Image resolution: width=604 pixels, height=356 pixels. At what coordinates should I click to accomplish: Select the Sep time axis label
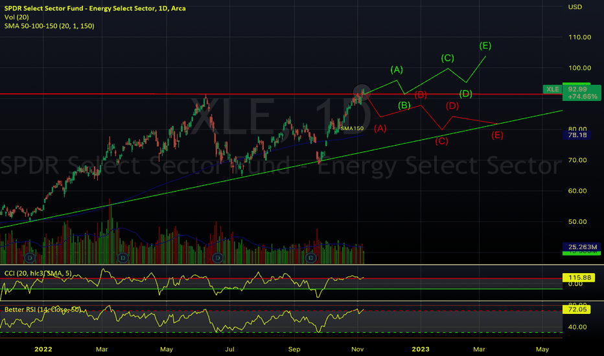point(294,349)
